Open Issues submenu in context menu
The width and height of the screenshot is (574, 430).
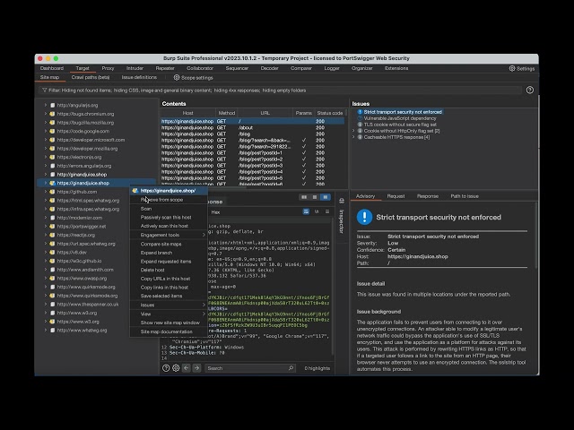[169, 305]
